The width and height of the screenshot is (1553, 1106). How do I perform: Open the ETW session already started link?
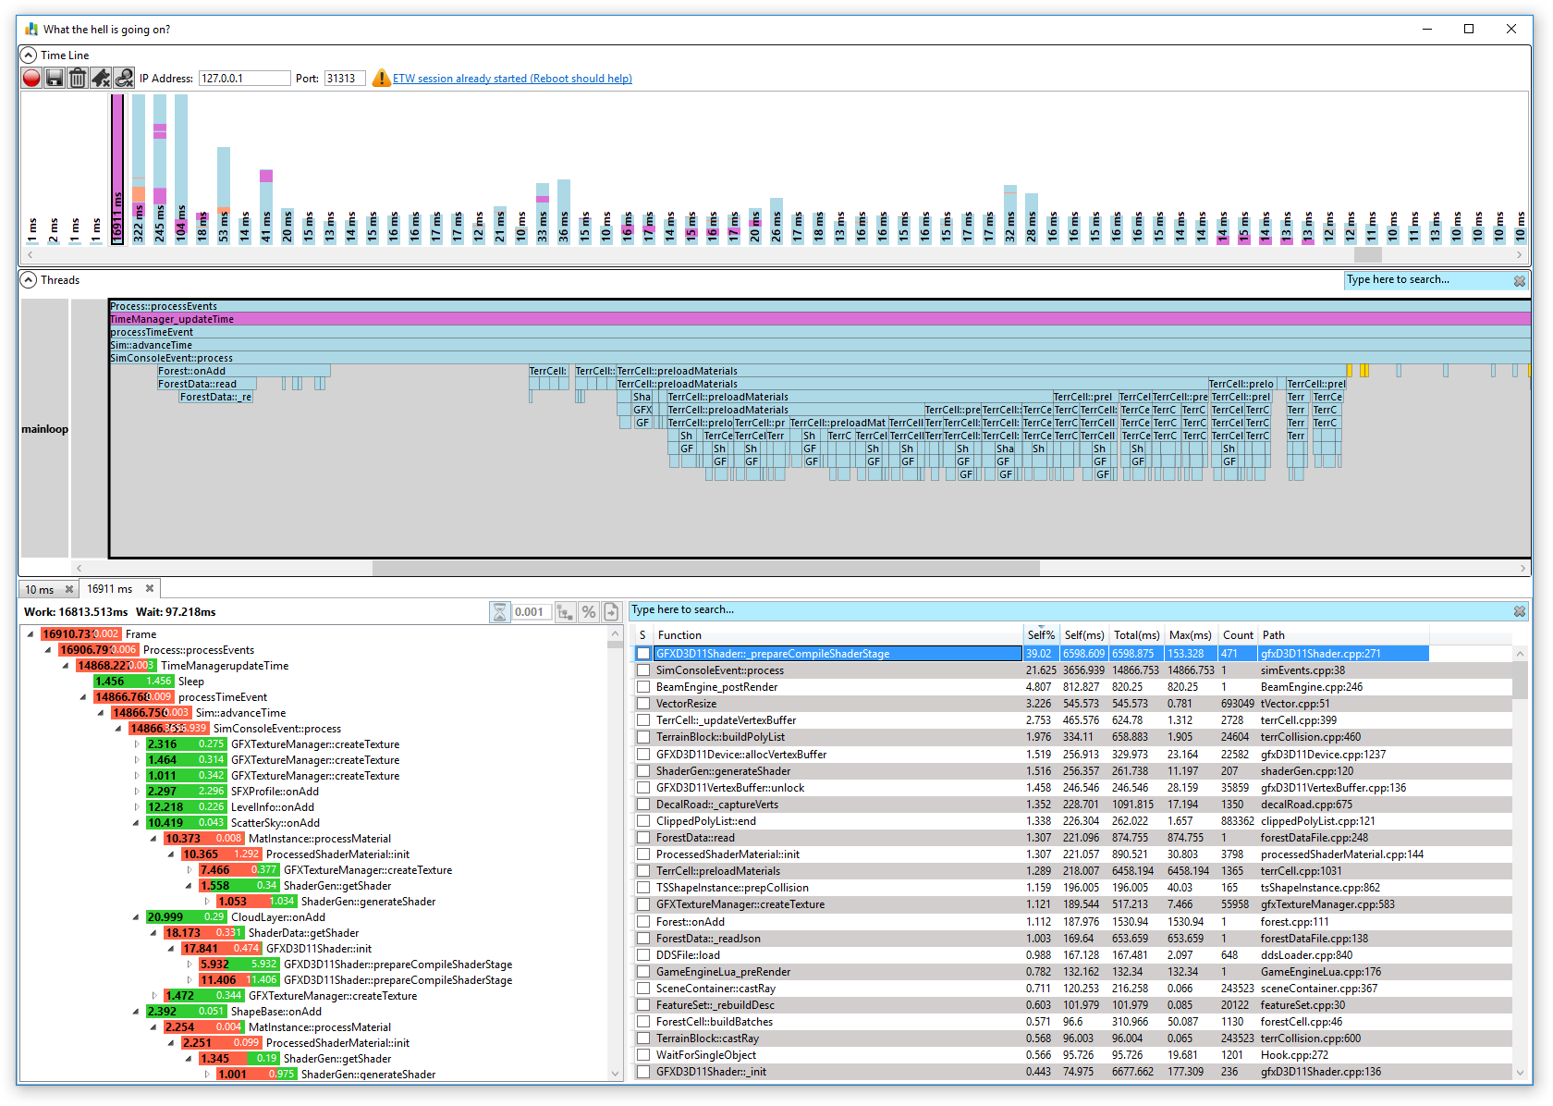[x=512, y=79]
